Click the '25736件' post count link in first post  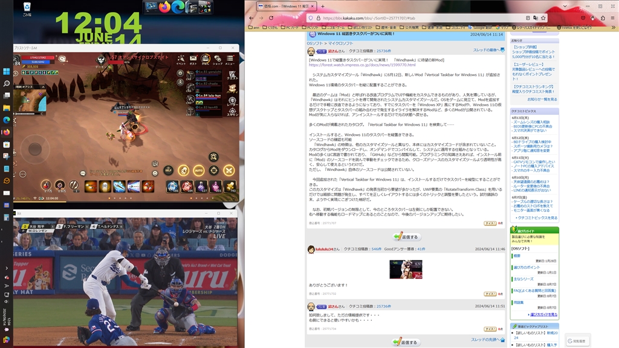[383, 51]
